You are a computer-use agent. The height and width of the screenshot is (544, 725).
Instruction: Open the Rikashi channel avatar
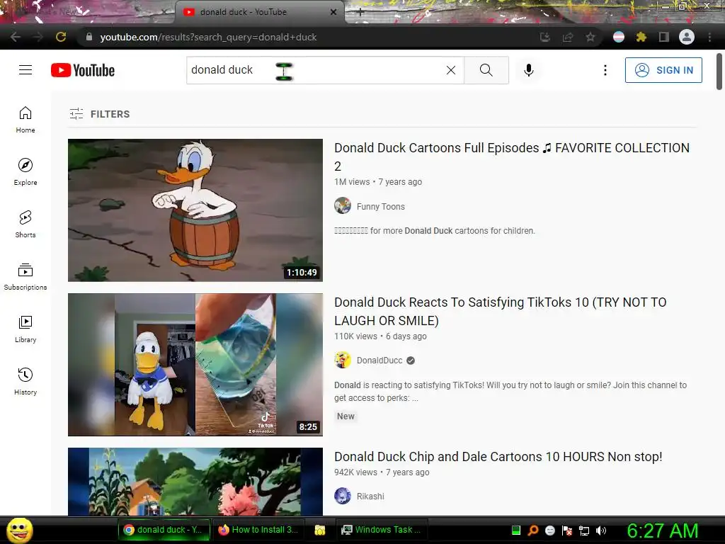343,496
